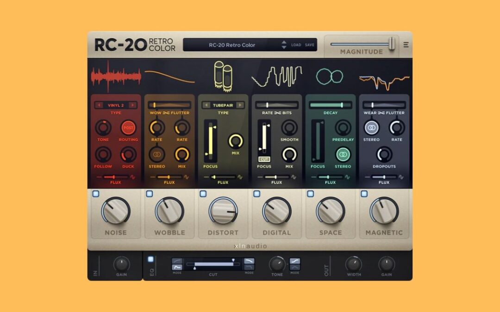Screen dimensions: 500x312
Task: Click the Flux waveform icon in Space module
Action: click(x=347, y=177)
